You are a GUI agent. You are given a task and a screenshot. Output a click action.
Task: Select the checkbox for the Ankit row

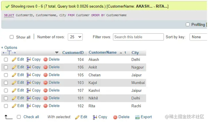6,67
